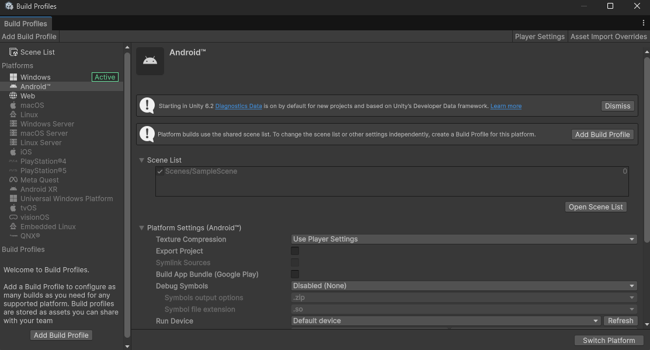650x350 pixels.
Task: Open the Texture Compression dropdown
Action: [464, 239]
